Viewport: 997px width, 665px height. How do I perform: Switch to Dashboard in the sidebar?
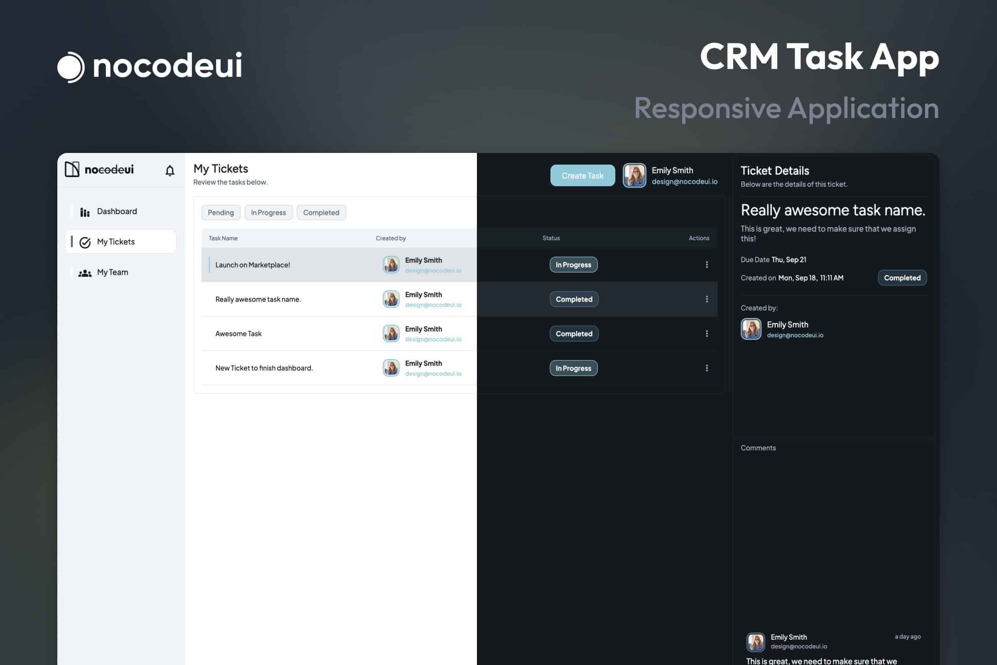coord(117,211)
